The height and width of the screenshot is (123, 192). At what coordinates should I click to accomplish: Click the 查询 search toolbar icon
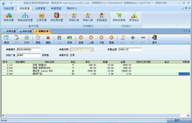coord(7,40)
